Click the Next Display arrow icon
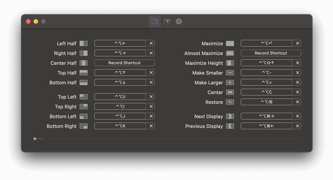The image size is (333, 180). point(230,116)
